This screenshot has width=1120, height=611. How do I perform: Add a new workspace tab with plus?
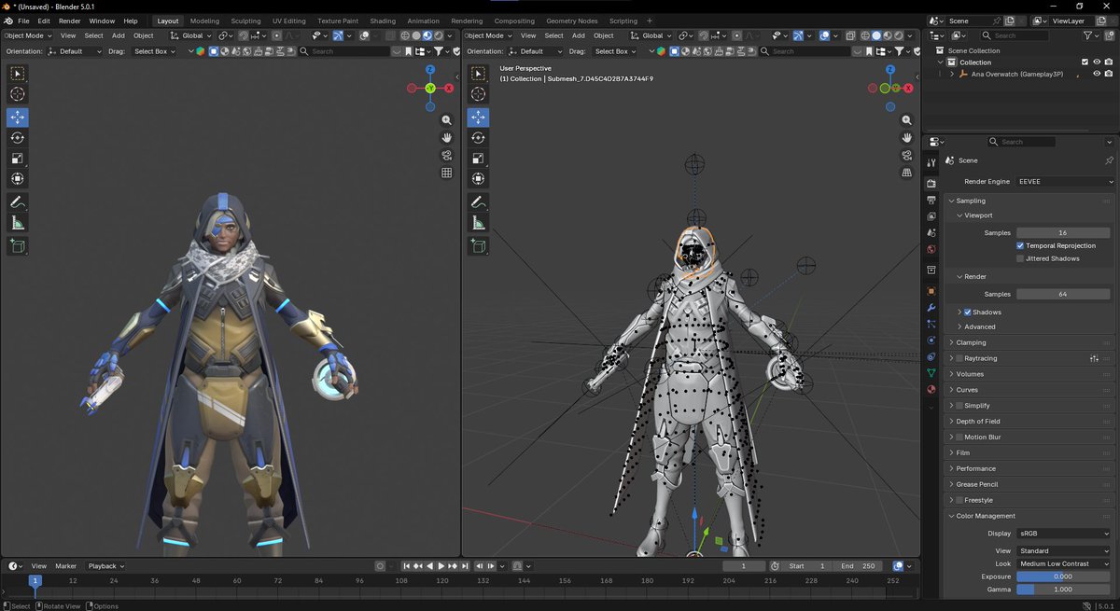pyautogui.click(x=650, y=21)
